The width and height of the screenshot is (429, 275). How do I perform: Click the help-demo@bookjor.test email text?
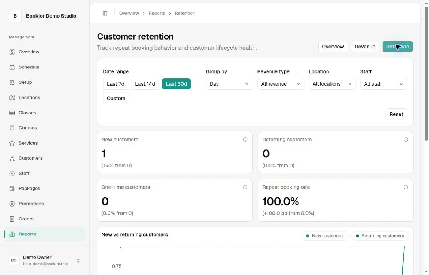[x=45, y=264]
